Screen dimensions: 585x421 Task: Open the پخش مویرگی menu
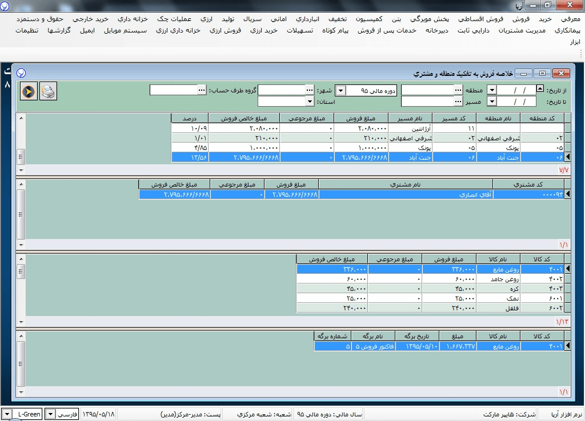pyautogui.click(x=430, y=19)
